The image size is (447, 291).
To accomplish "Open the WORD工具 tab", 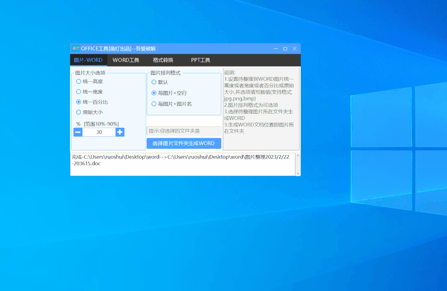I will pos(126,60).
